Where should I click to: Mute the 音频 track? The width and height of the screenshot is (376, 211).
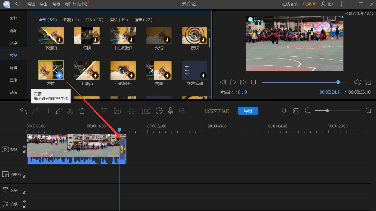(x=24, y=201)
